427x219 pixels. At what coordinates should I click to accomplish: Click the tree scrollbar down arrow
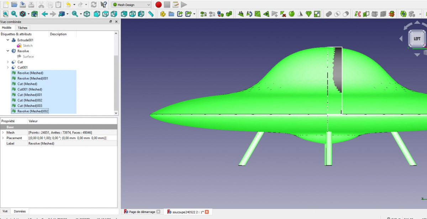(x=116, y=113)
